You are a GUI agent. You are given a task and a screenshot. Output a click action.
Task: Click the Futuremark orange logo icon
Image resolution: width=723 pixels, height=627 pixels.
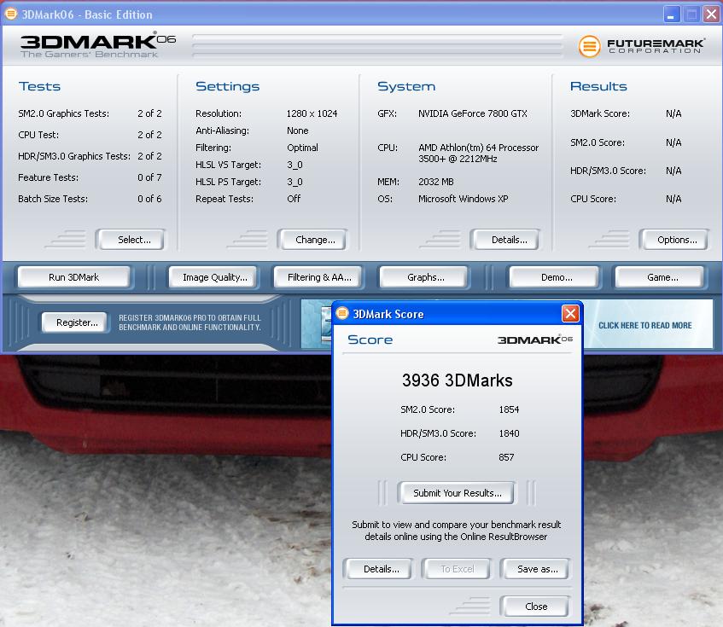[x=589, y=47]
